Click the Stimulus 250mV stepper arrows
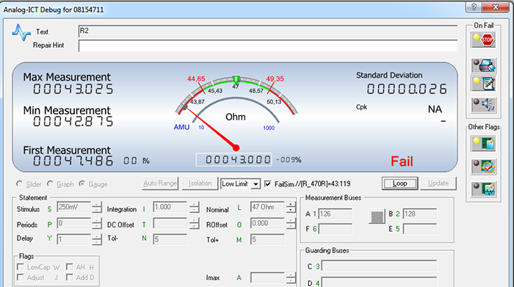This screenshot has width=514, height=287. tap(97, 207)
